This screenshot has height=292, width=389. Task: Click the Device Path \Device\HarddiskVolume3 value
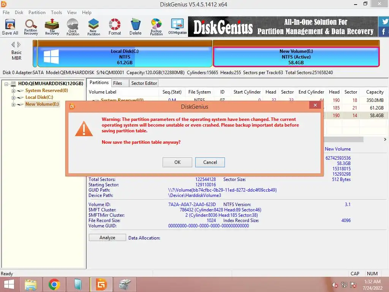click(194, 195)
